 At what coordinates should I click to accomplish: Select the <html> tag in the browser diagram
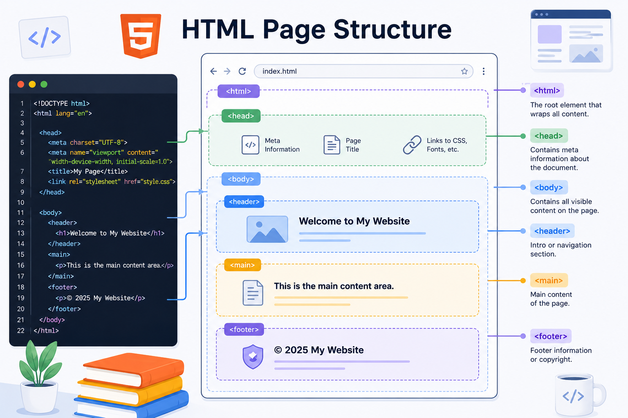238,91
